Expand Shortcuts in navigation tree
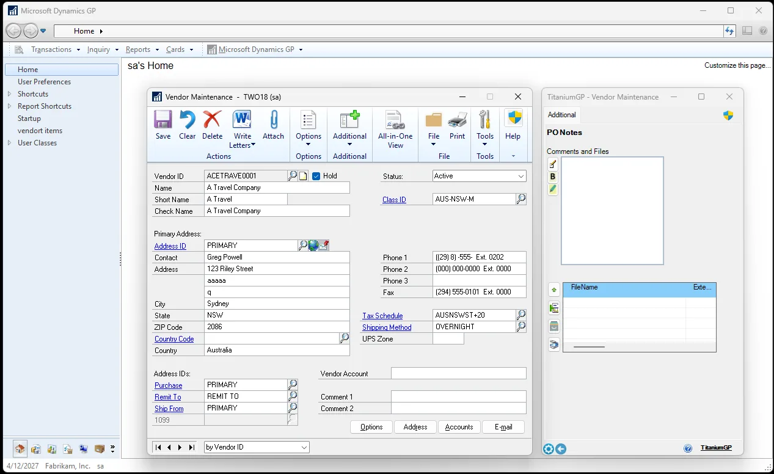The width and height of the screenshot is (774, 474). tap(9, 94)
